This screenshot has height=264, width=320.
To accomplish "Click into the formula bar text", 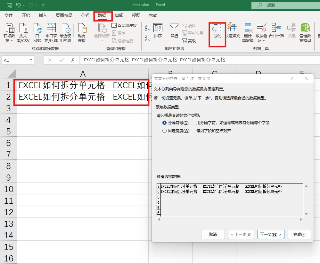I will tap(200, 60).
